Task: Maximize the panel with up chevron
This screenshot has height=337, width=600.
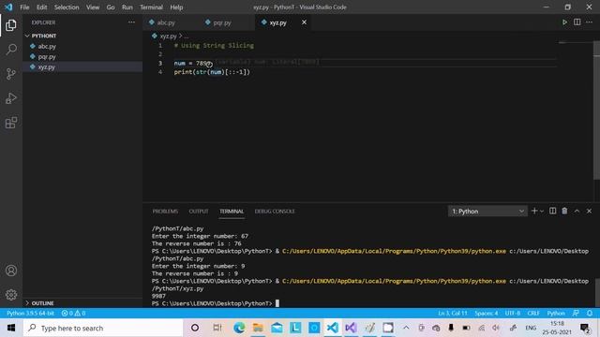Action: click(x=577, y=211)
